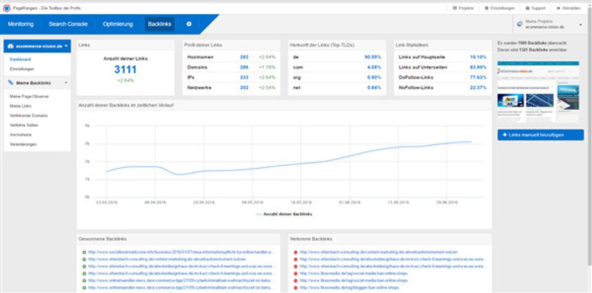Open Ankertexte in the sidebar
Viewport: 592px width, 293px height.
tap(21, 135)
